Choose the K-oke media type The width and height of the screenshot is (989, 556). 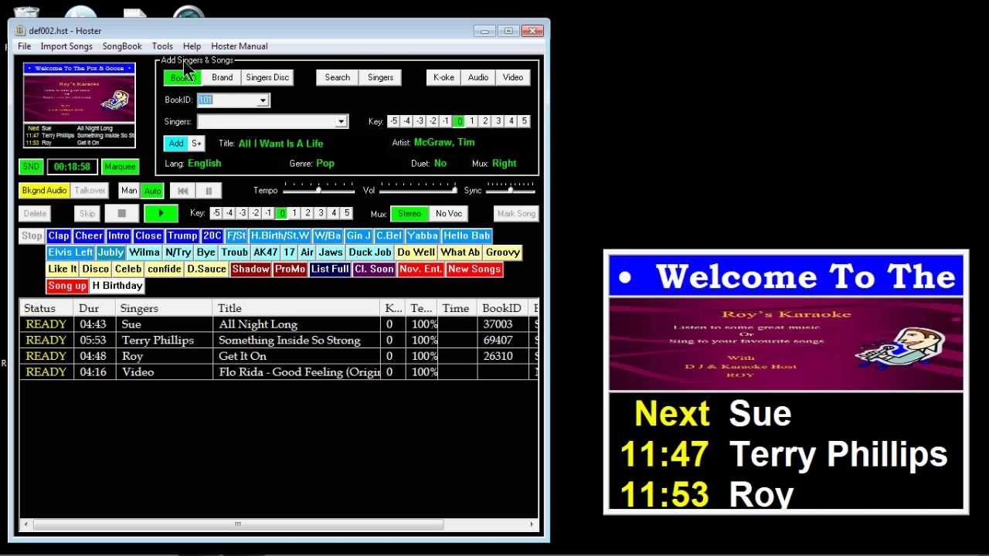[x=444, y=77]
